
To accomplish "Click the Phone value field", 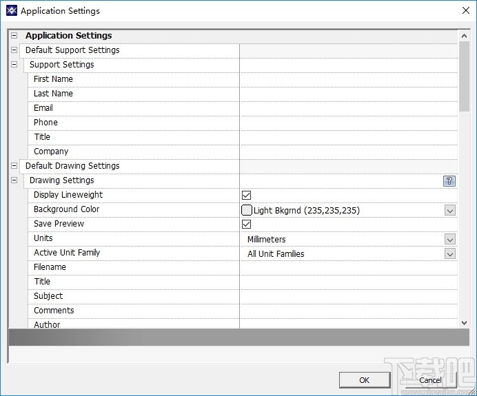I will coord(349,123).
